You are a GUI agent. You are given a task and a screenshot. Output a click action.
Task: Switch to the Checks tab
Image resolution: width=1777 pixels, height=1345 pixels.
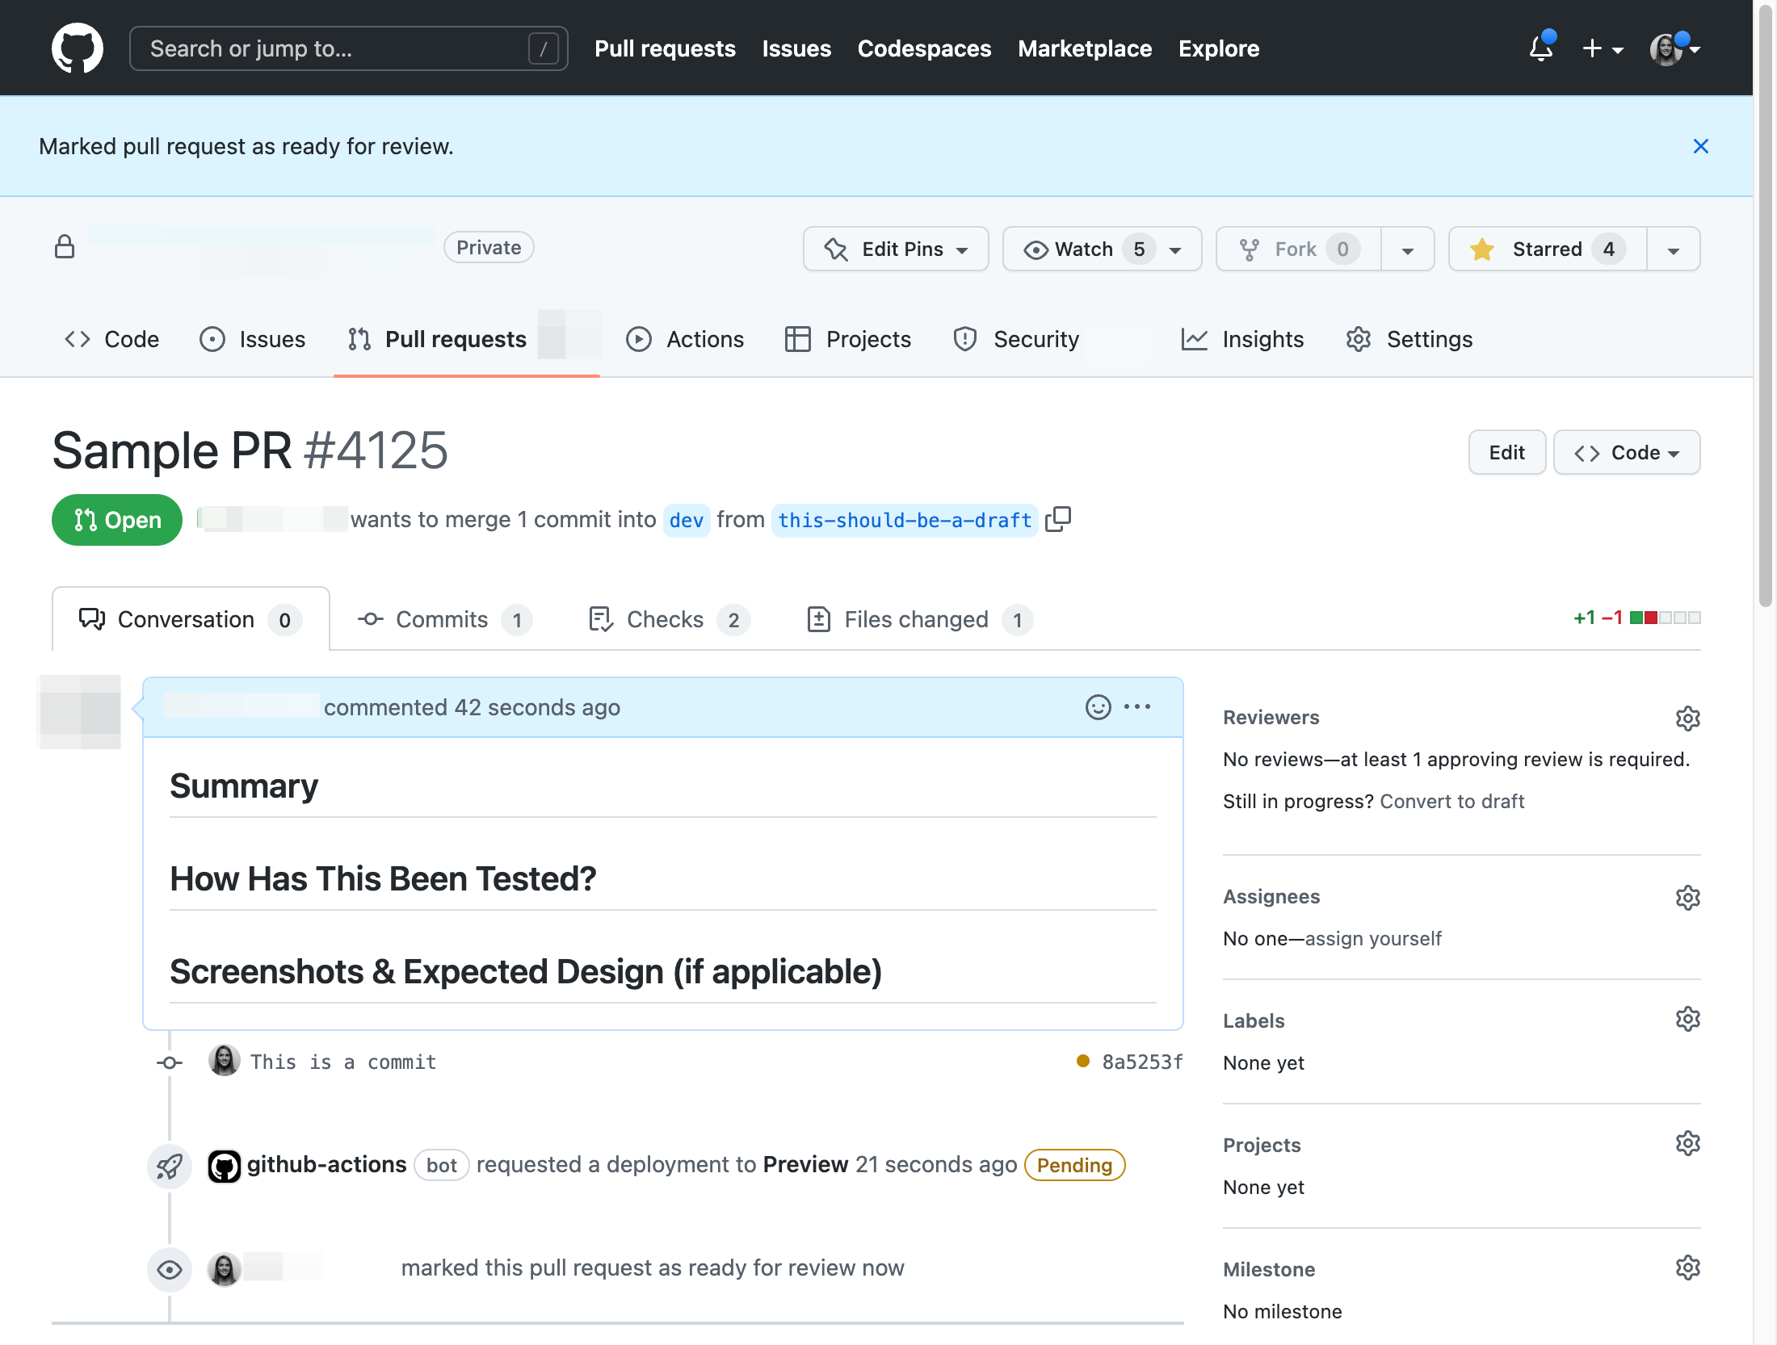pyautogui.click(x=670, y=619)
